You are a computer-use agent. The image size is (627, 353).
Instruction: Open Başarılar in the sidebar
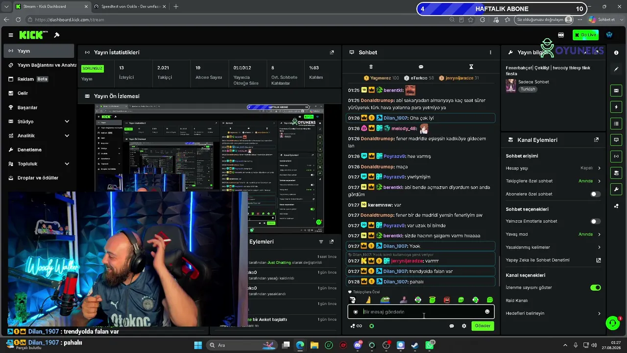[39, 107]
